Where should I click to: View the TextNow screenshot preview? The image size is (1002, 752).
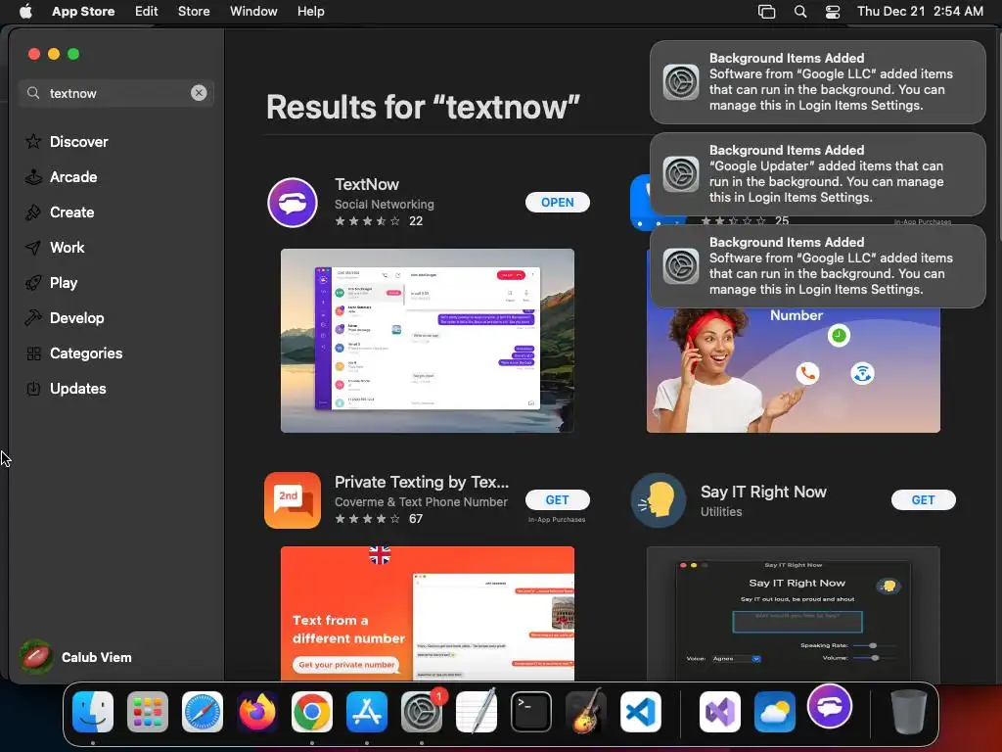pyautogui.click(x=428, y=341)
